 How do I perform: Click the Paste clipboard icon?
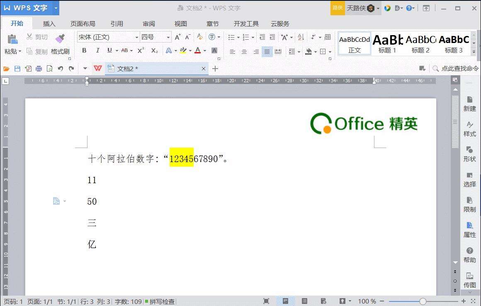click(12, 39)
